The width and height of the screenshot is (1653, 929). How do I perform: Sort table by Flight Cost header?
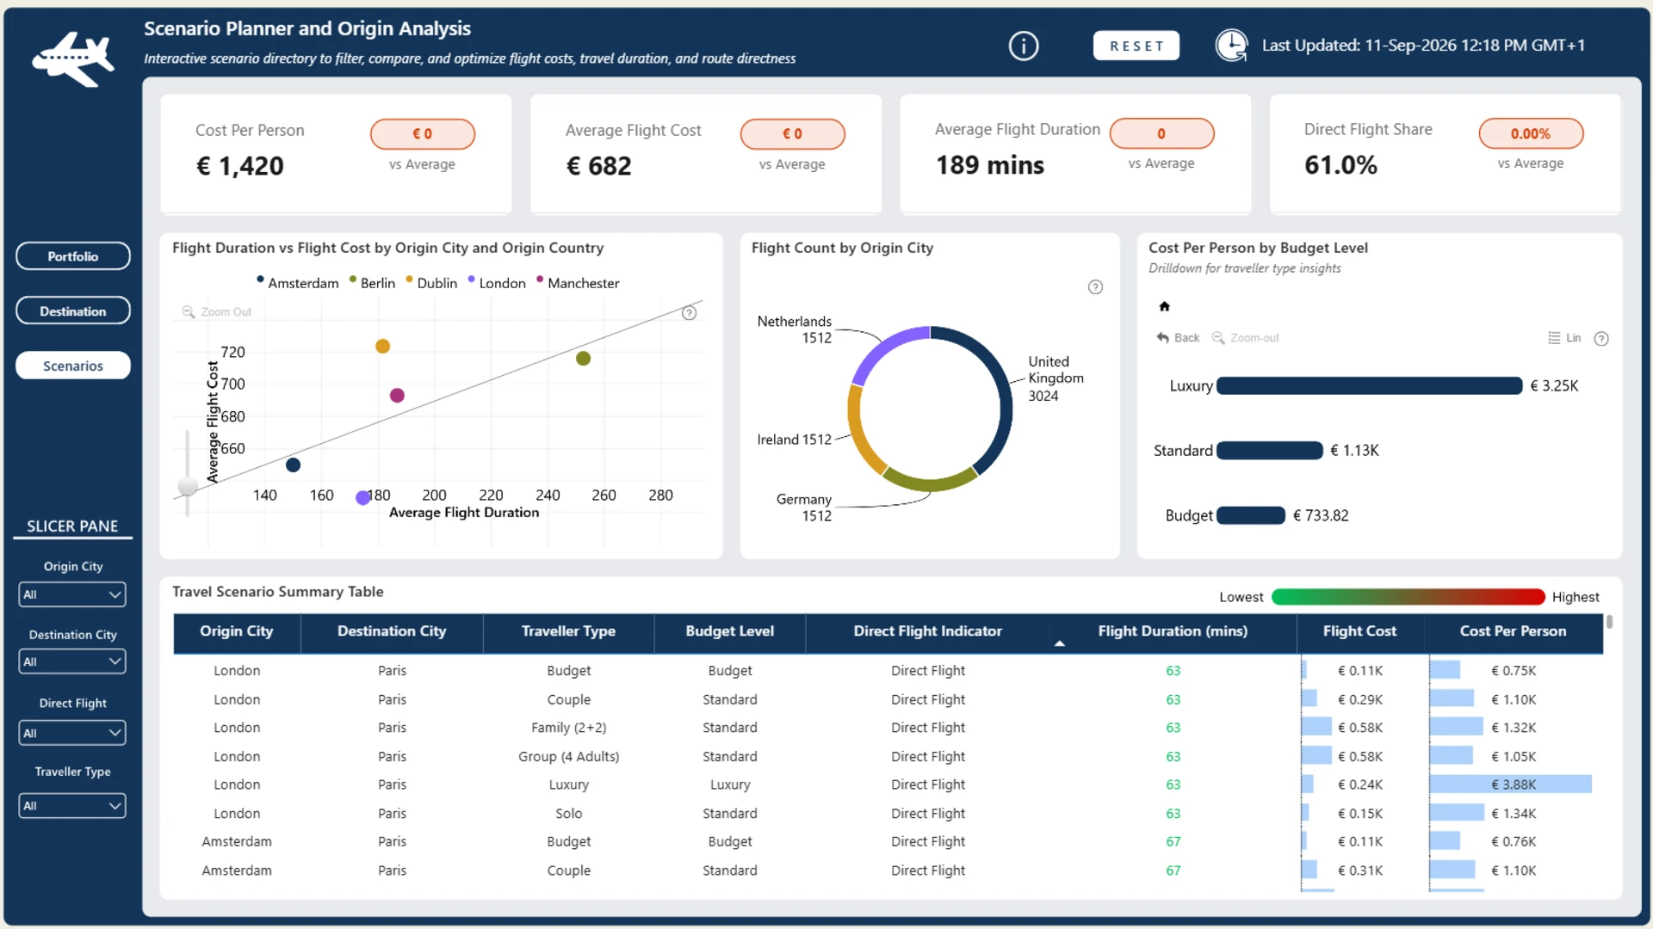(1360, 631)
